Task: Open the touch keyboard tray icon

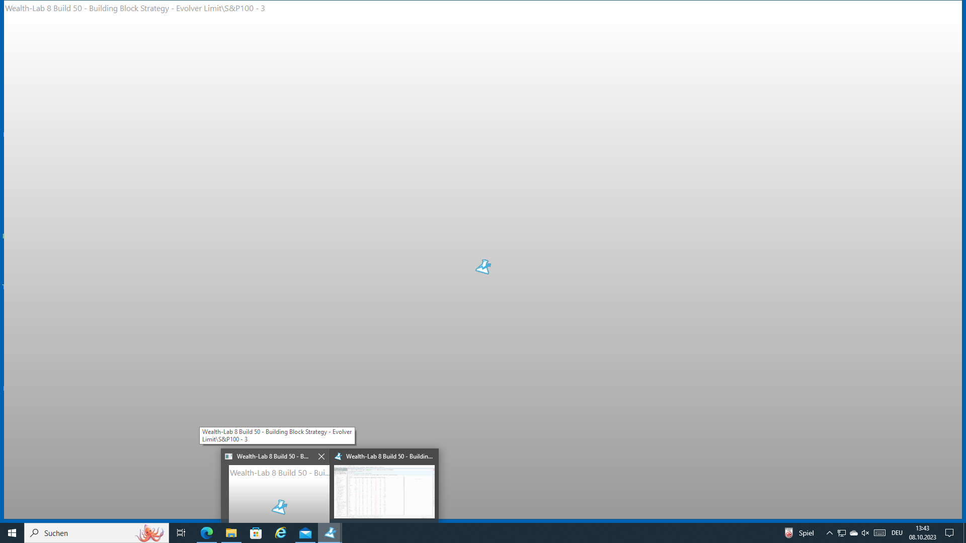Action: [x=879, y=533]
